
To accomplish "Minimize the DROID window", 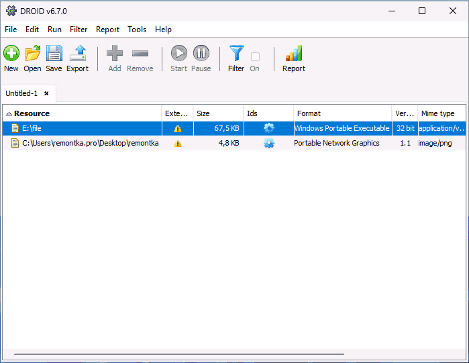I will pyautogui.click(x=392, y=11).
